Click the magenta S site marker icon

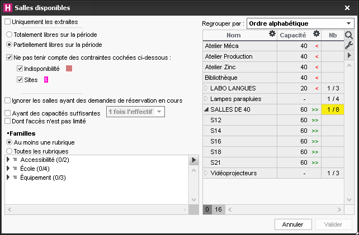[x=46, y=80]
